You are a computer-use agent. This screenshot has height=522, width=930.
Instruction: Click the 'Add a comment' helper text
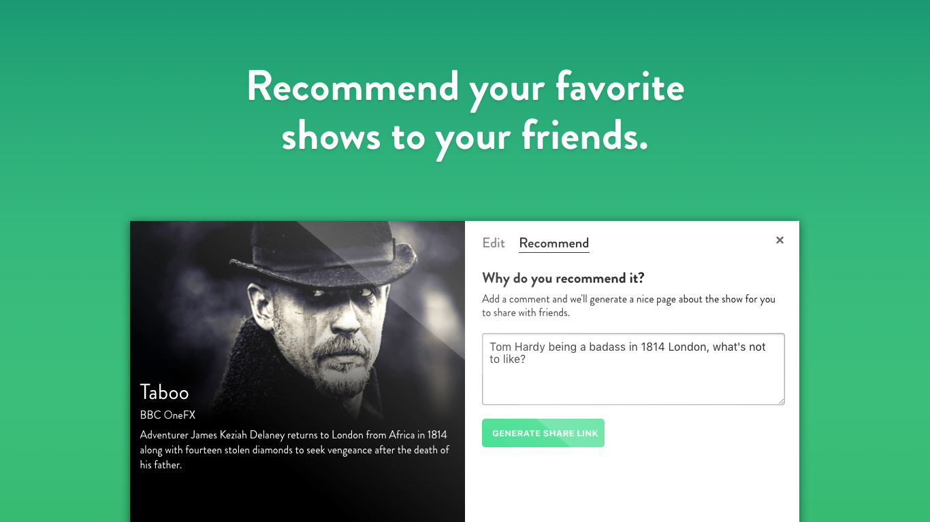pyautogui.click(x=628, y=306)
